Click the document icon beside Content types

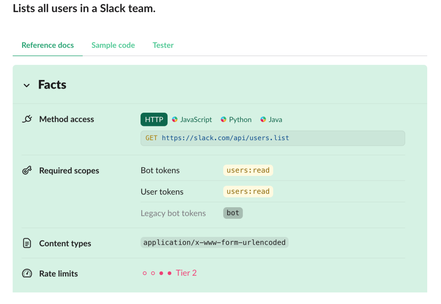point(27,243)
